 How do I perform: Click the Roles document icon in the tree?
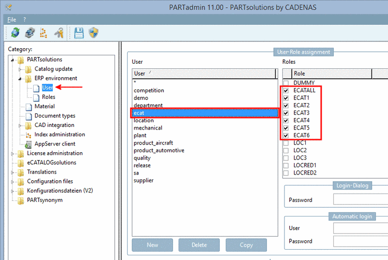point(36,97)
